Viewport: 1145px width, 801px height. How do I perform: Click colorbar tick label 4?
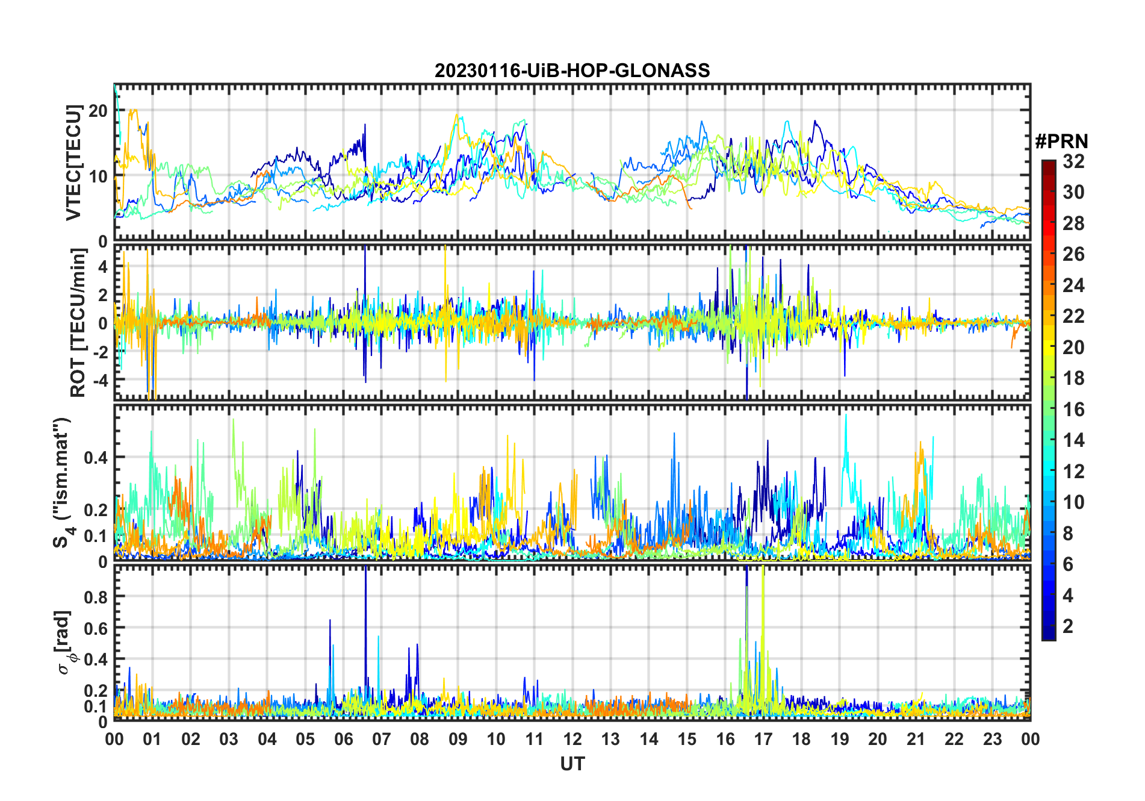coord(1068,595)
